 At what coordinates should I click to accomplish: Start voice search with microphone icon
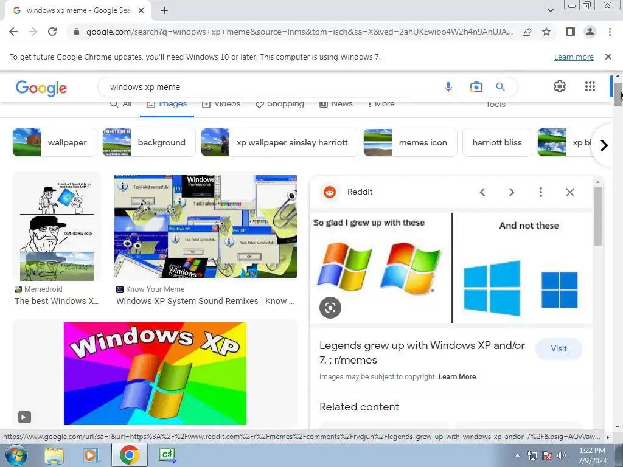point(448,86)
